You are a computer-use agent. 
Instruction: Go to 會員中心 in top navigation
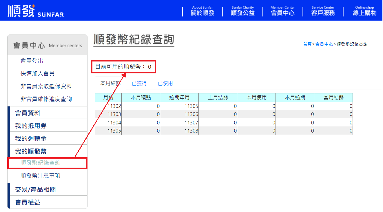tap(282, 11)
